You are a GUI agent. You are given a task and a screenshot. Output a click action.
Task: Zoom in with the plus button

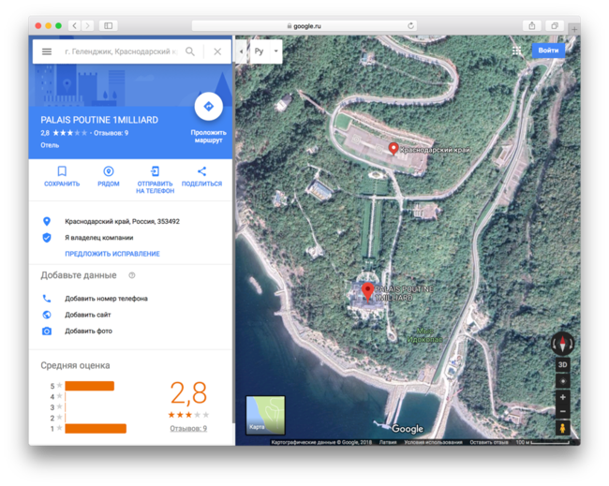coord(562,397)
